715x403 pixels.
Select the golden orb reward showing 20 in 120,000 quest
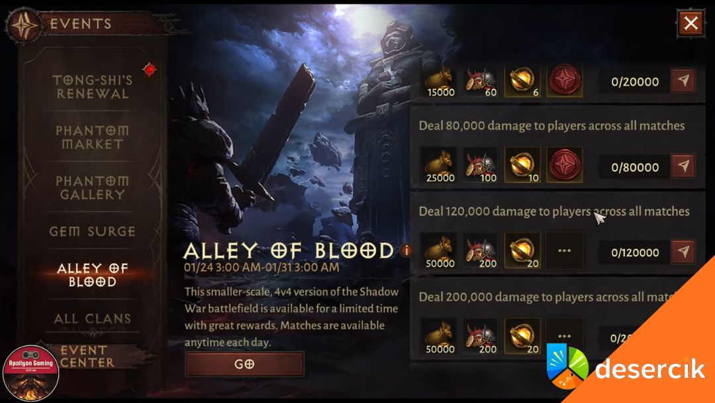pyautogui.click(x=522, y=251)
